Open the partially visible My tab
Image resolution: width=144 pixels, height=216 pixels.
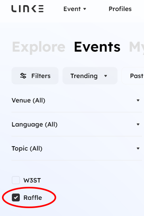coord(136,47)
